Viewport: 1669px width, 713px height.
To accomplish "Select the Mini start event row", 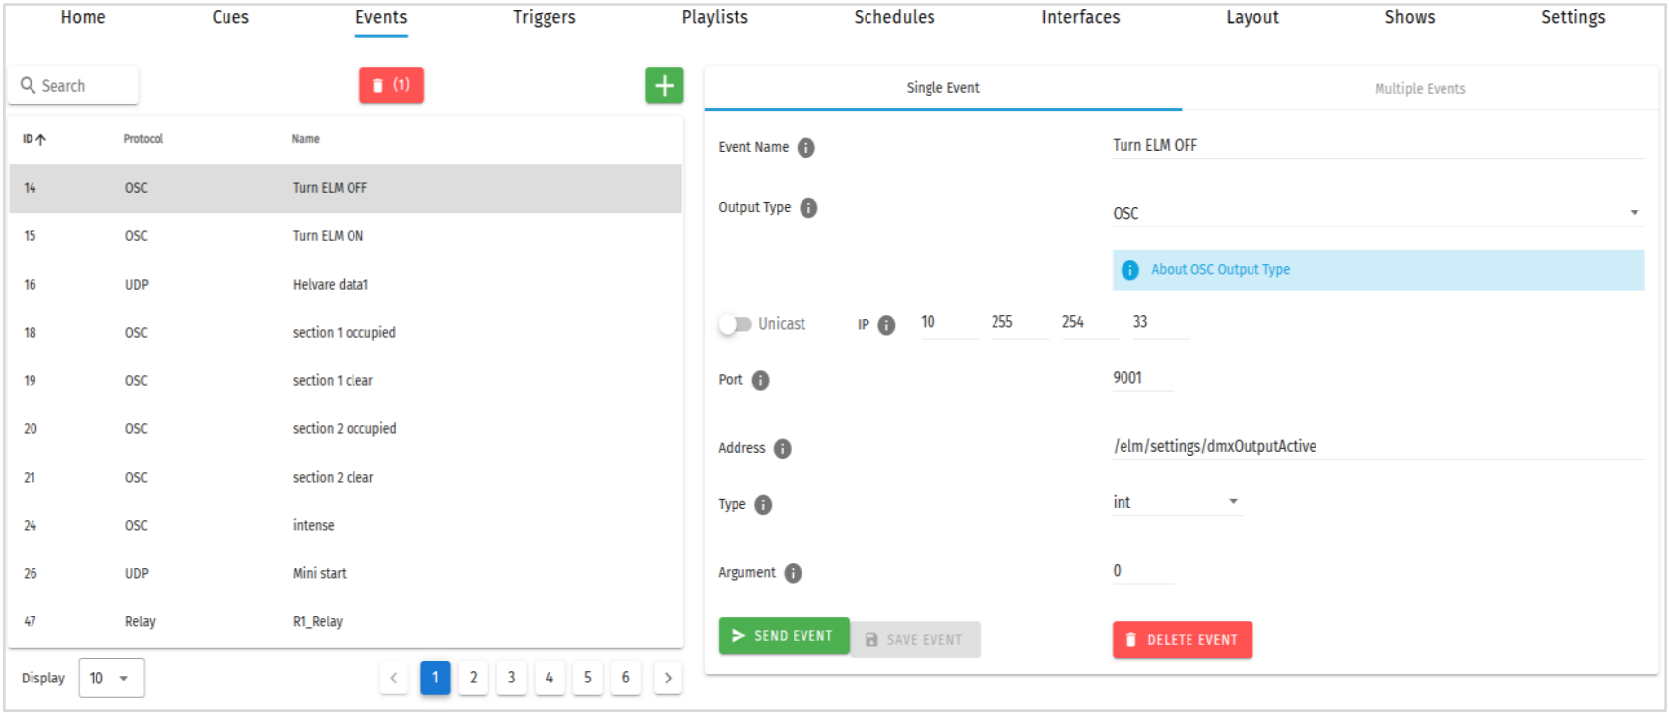I will (x=346, y=574).
